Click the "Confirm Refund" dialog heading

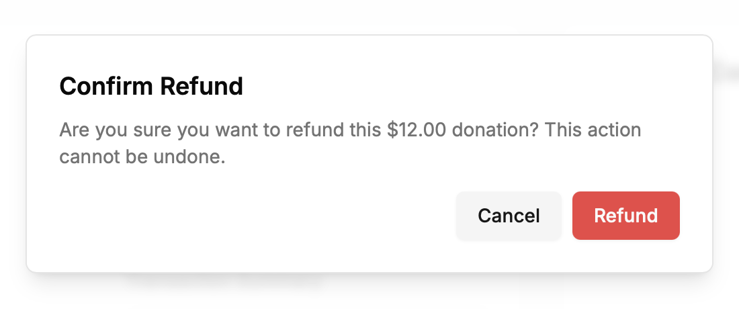pos(151,87)
